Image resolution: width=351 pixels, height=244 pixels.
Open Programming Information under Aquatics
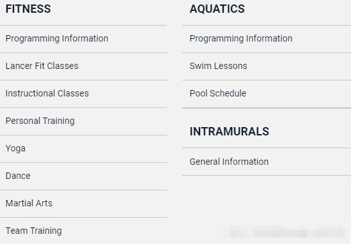(241, 39)
